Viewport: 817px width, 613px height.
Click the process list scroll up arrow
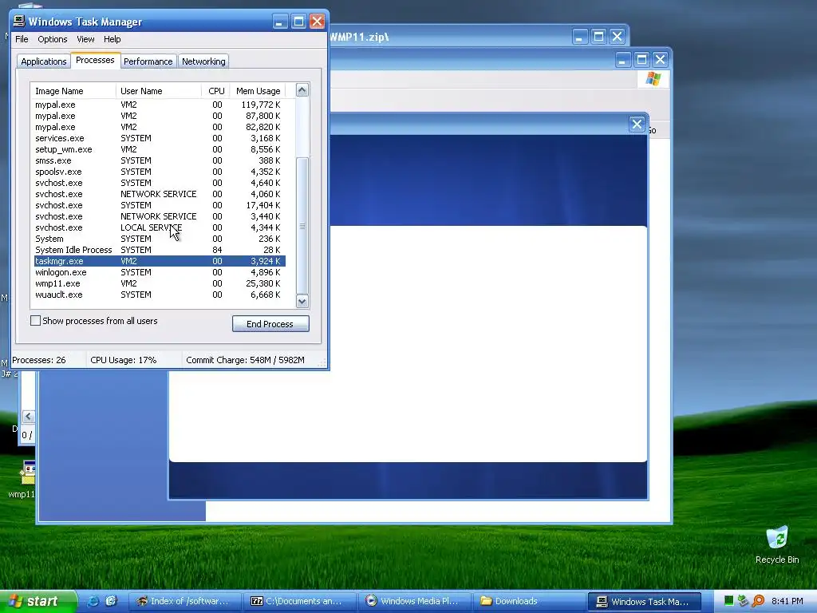(302, 90)
